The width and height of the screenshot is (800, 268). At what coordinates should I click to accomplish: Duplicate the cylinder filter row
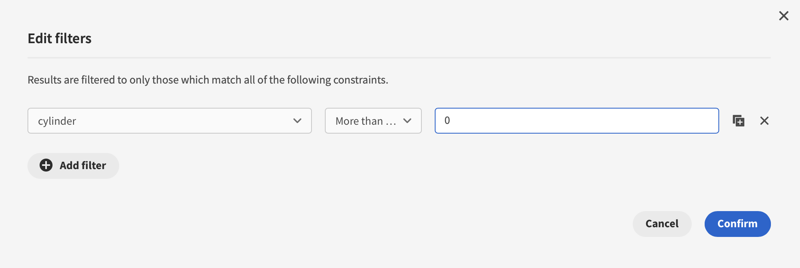(738, 121)
